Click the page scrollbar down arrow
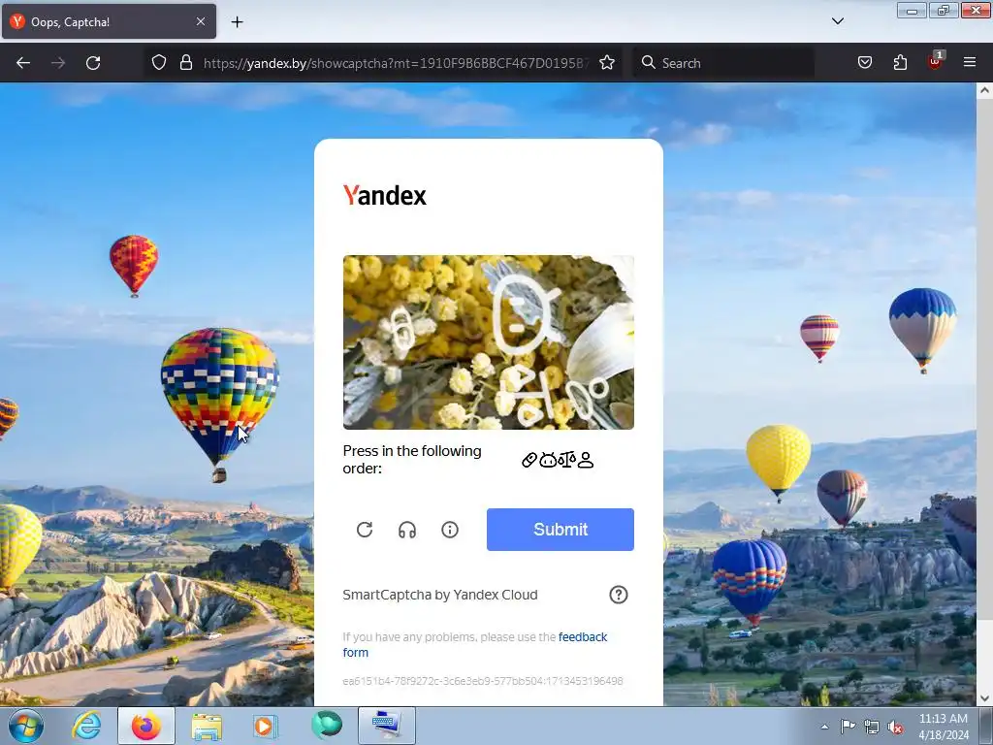The image size is (993, 745). [984, 698]
